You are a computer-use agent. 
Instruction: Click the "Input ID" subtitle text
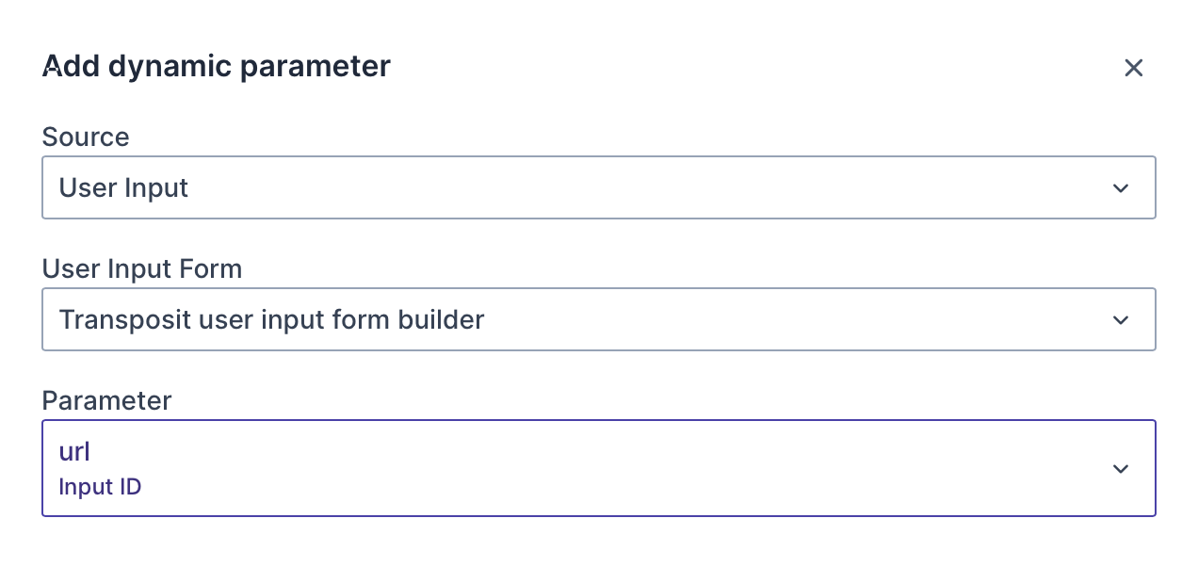tap(100, 487)
